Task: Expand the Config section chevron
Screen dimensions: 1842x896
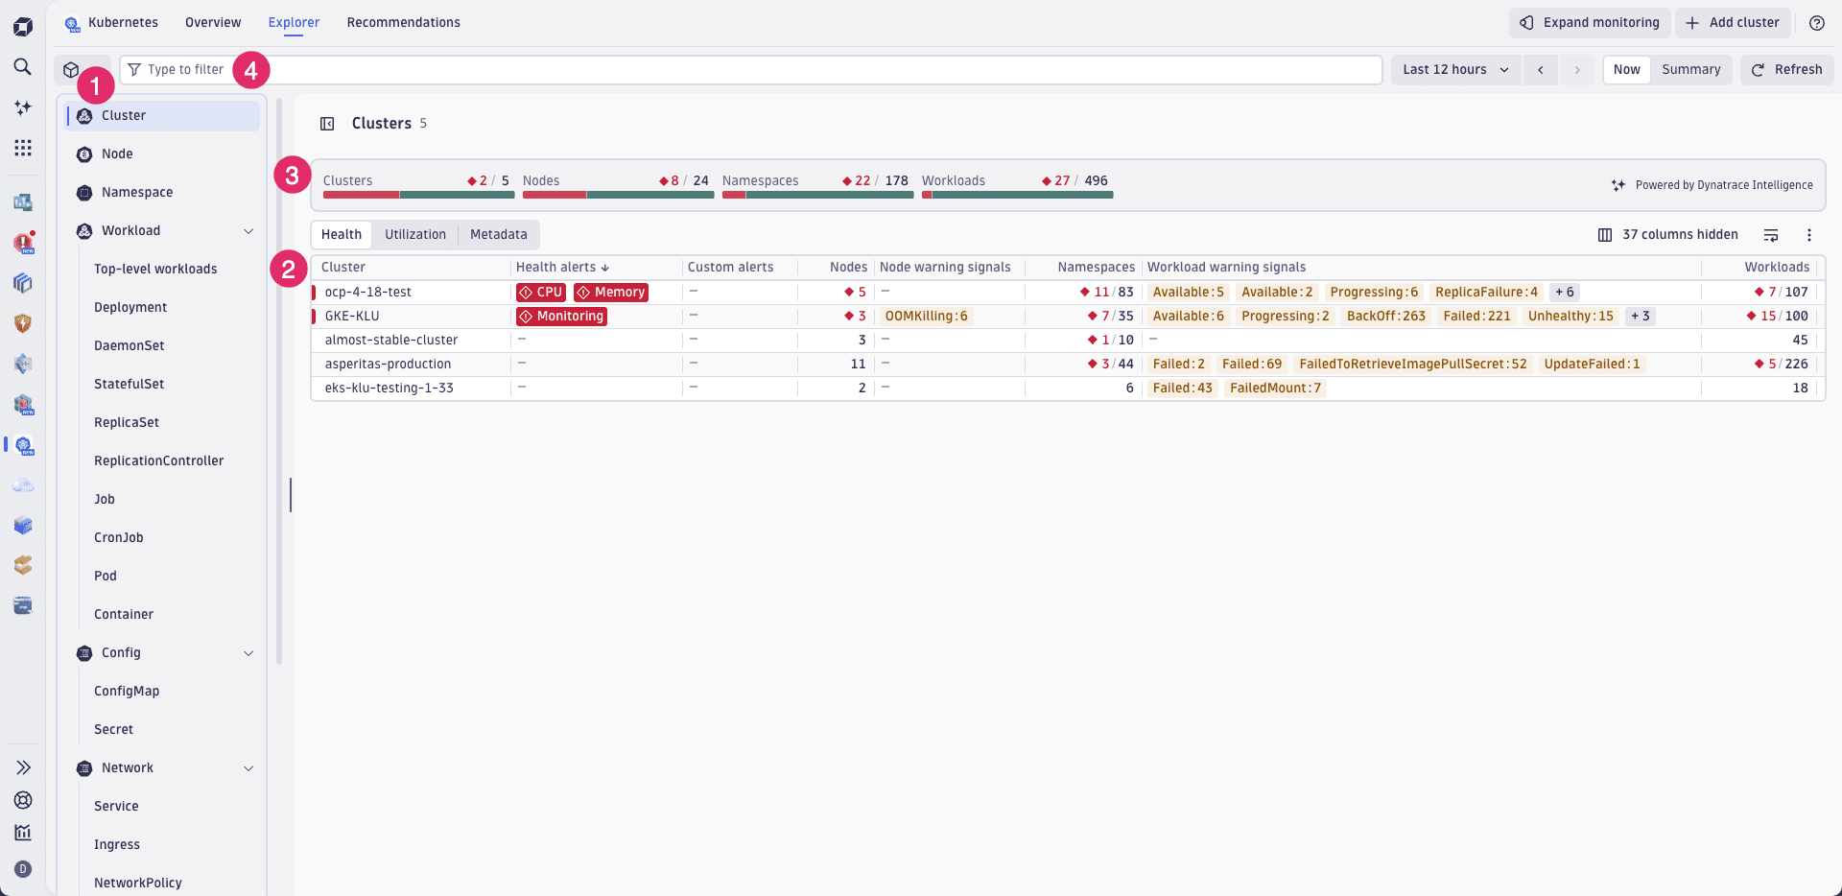Action: (x=248, y=652)
